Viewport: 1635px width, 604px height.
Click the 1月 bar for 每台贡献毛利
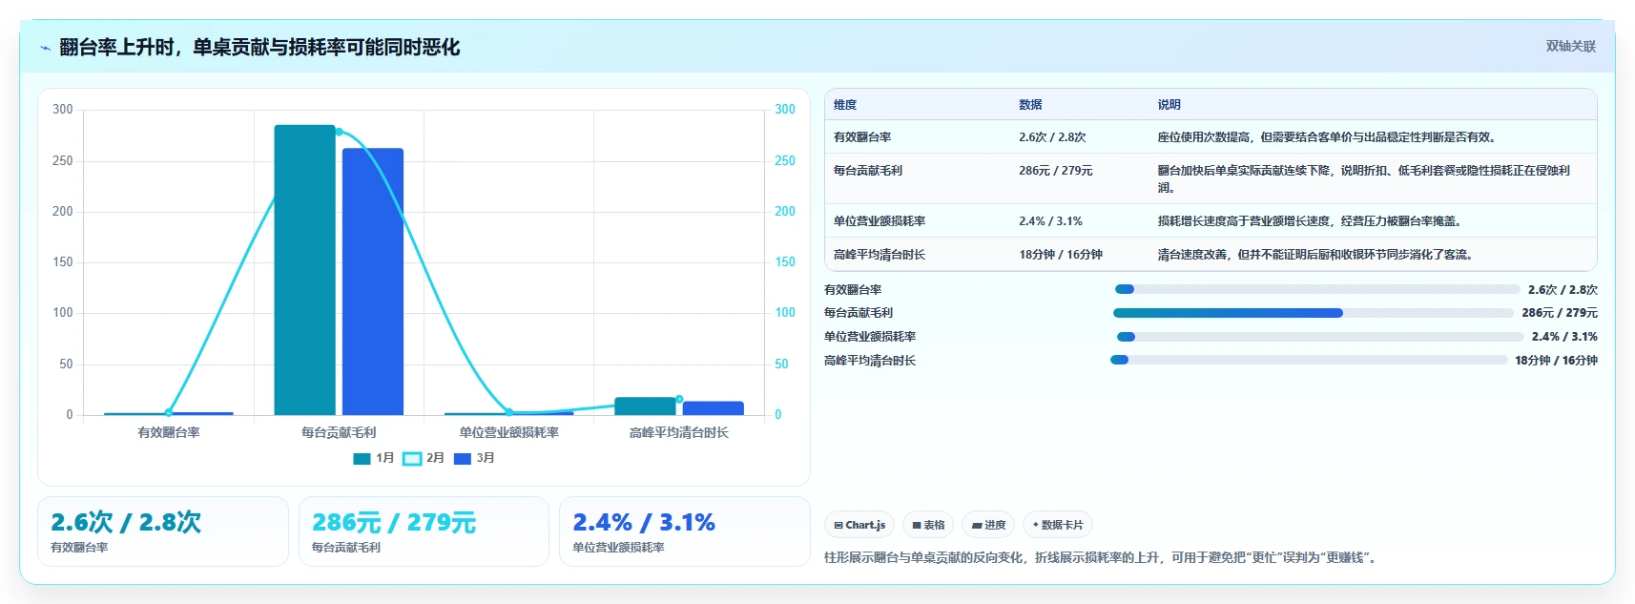[x=304, y=270]
